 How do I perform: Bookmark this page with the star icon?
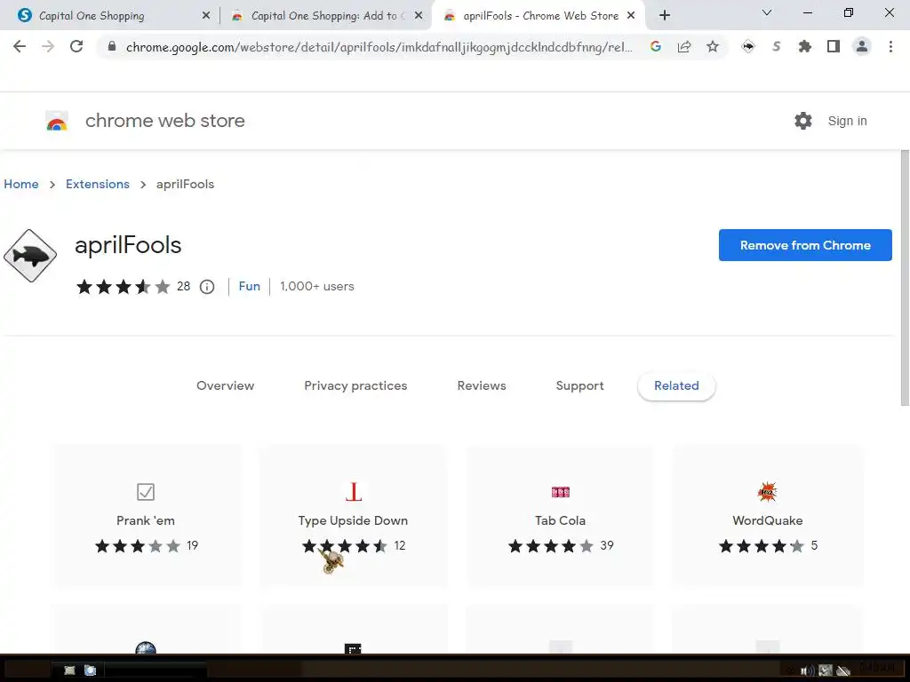coord(713,46)
